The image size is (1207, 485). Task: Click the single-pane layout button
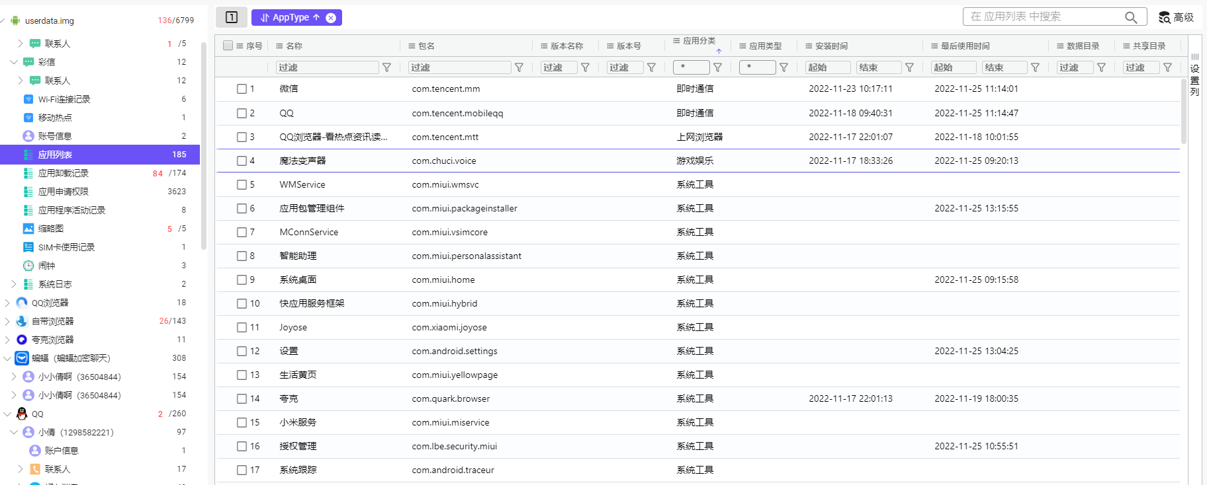pyautogui.click(x=232, y=17)
